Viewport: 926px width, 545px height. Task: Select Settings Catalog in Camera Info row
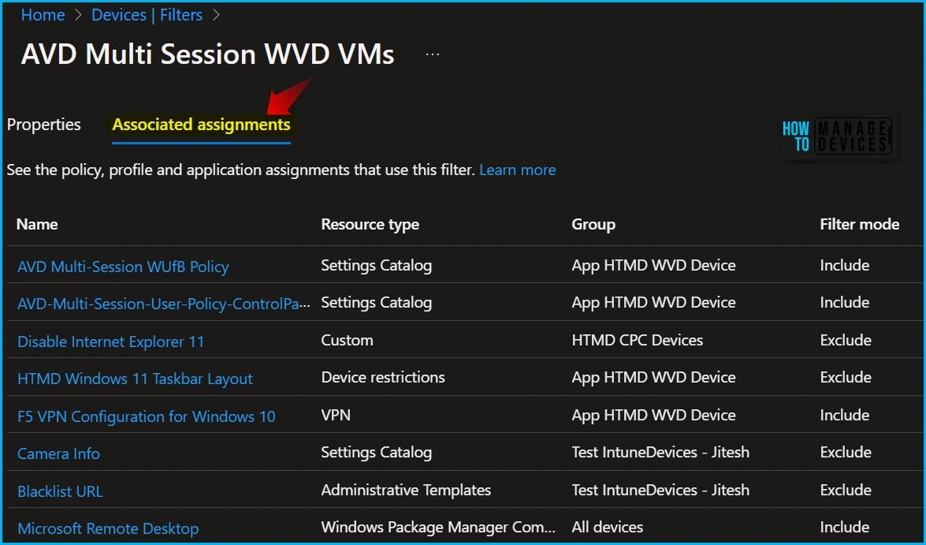(x=376, y=453)
